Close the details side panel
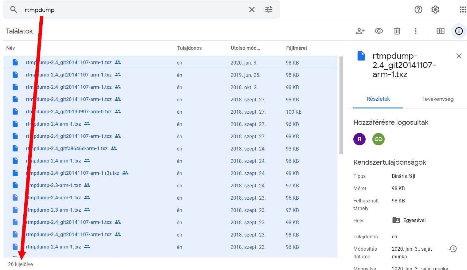This screenshot has width=467, height=270. (x=459, y=56)
